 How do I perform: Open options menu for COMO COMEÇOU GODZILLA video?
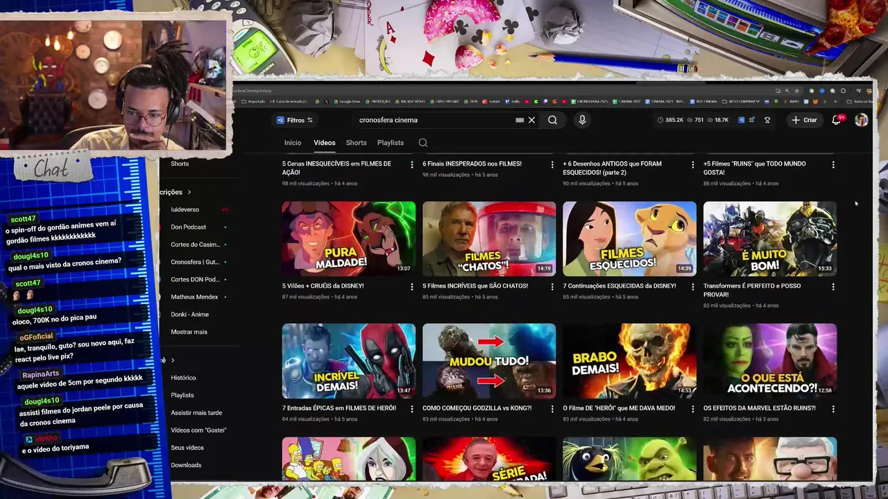pyautogui.click(x=552, y=409)
